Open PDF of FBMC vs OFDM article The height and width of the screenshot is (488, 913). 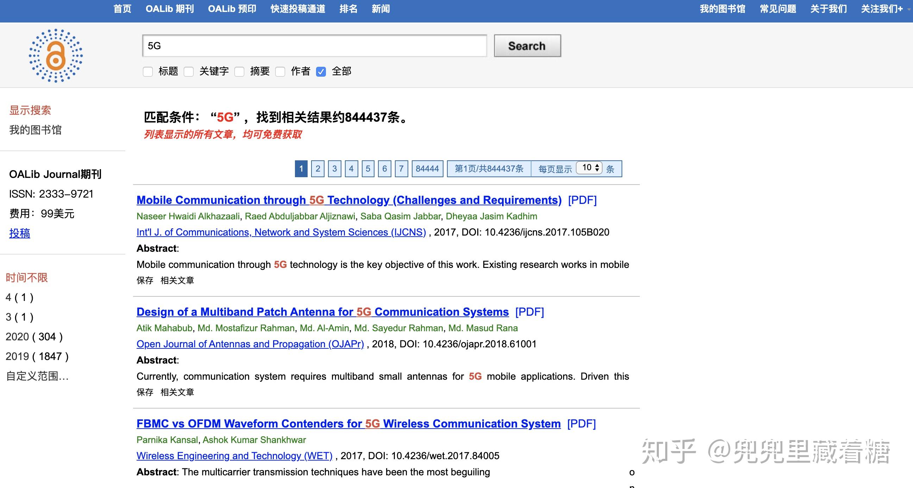tap(581, 424)
